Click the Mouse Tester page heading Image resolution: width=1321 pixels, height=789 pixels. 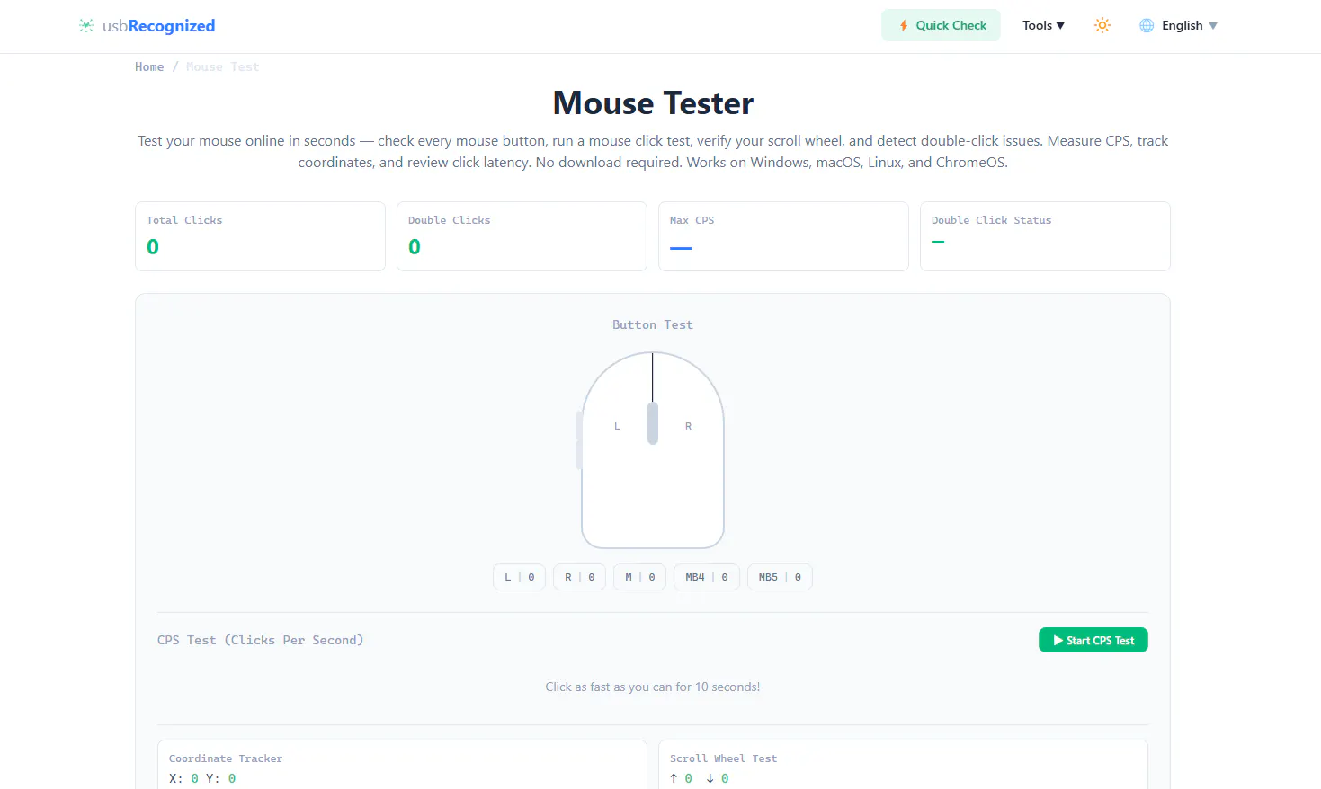point(653,102)
